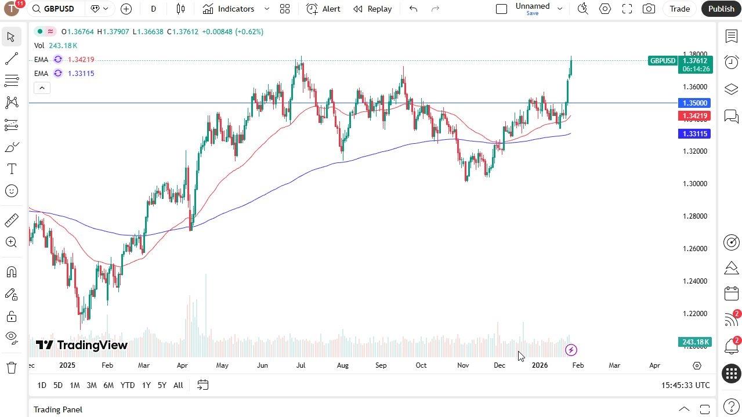
Task: Lock all drawing tools
Action: pos(11,317)
